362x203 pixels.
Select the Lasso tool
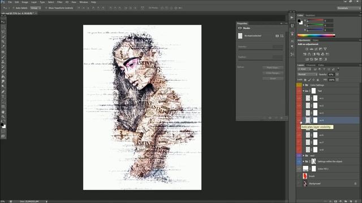[3, 32]
